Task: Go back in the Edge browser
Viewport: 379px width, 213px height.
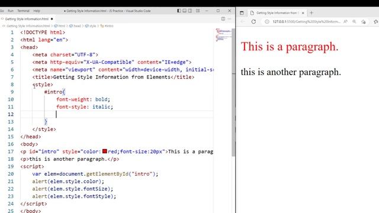Action: pyautogui.click(x=243, y=21)
